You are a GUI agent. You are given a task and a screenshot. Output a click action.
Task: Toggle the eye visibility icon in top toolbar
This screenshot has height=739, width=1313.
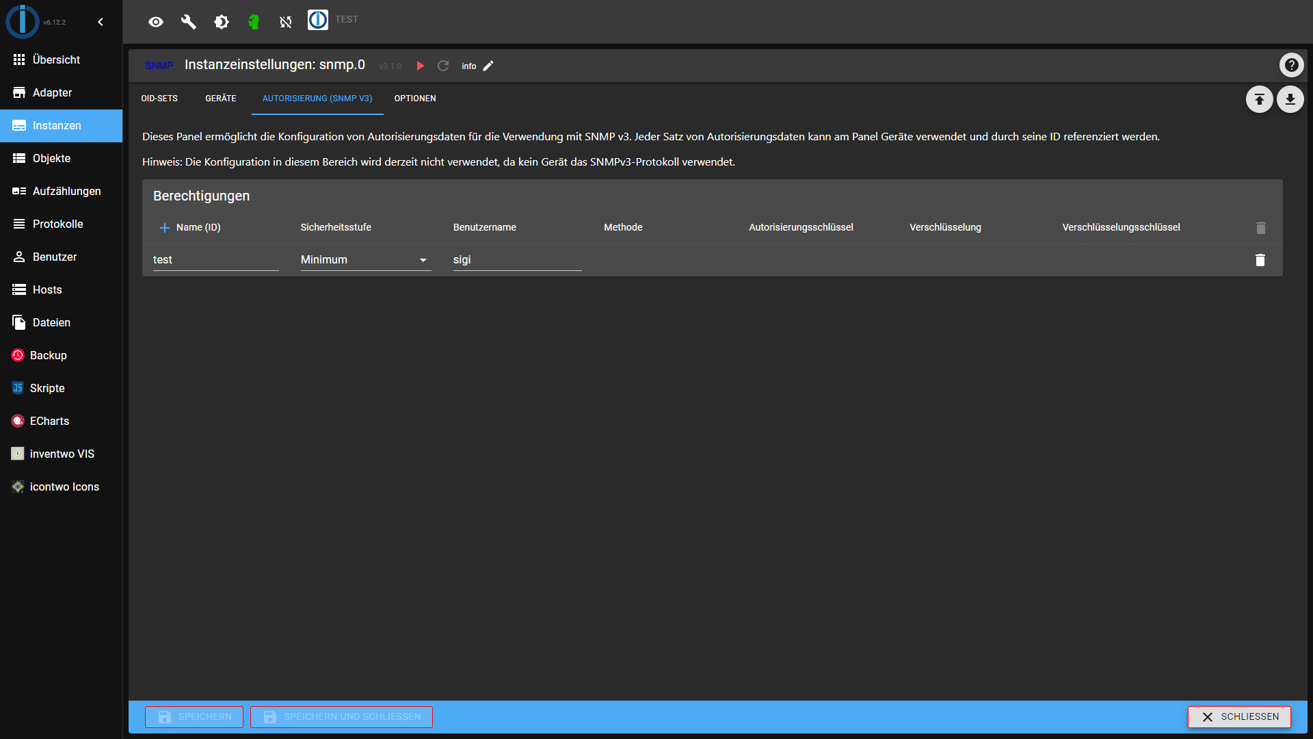point(156,22)
